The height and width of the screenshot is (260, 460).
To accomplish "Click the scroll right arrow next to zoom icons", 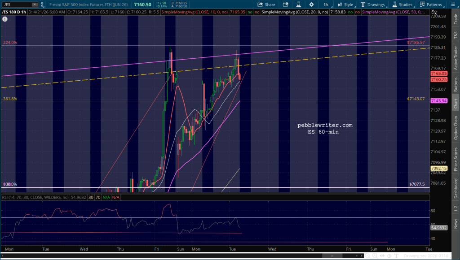I will pyautogui.click(x=362, y=256).
